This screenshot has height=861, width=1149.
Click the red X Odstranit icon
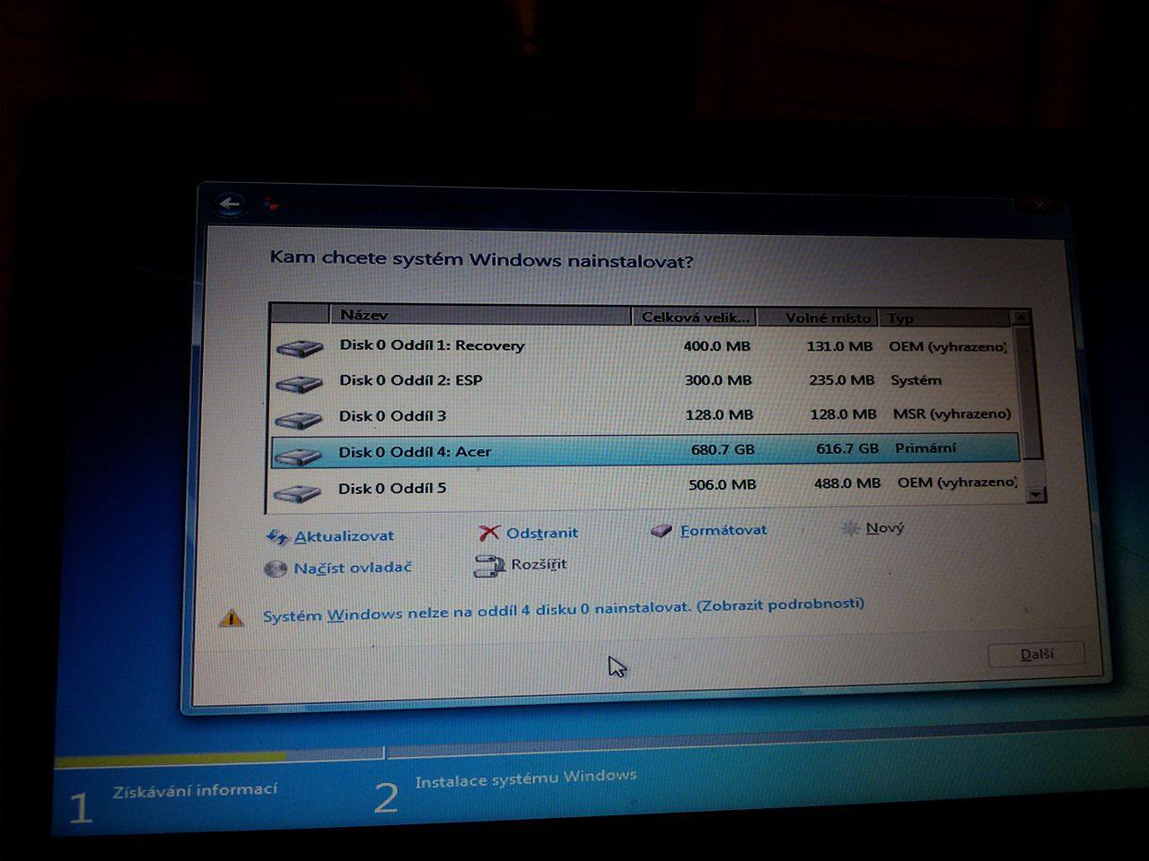[x=489, y=533]
